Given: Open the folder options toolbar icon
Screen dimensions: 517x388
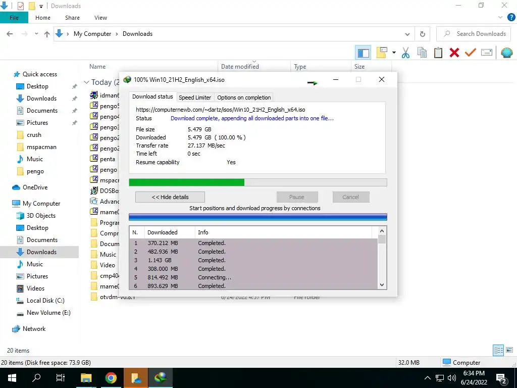Looking at the screenshot, I should point(382,53).
